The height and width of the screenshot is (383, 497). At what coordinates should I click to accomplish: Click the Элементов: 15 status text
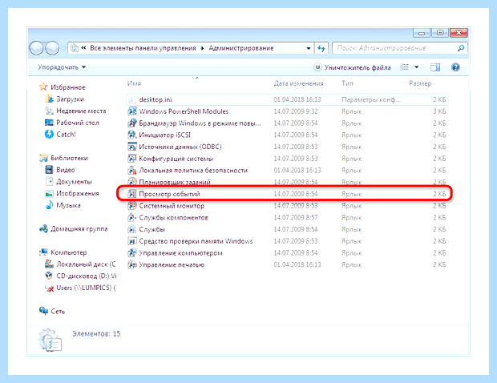click(x=96, y=333)
